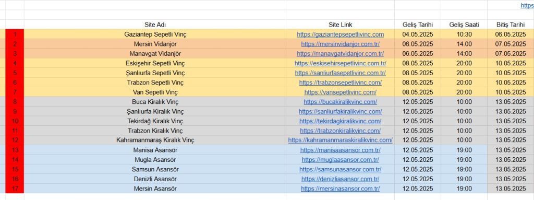Viewport: 534px width, 200px height.
Task: Select the Site Adı header cell
Action: (155, 25)
